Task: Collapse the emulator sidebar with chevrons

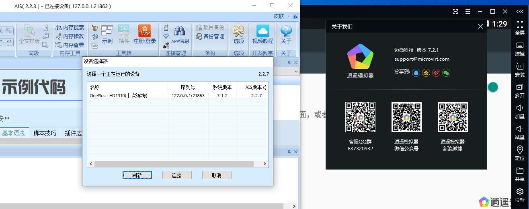Action: [520, 11]
